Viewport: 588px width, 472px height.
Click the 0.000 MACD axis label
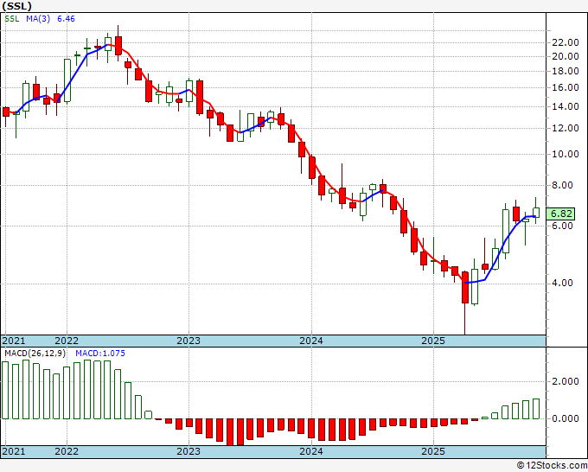566,418
